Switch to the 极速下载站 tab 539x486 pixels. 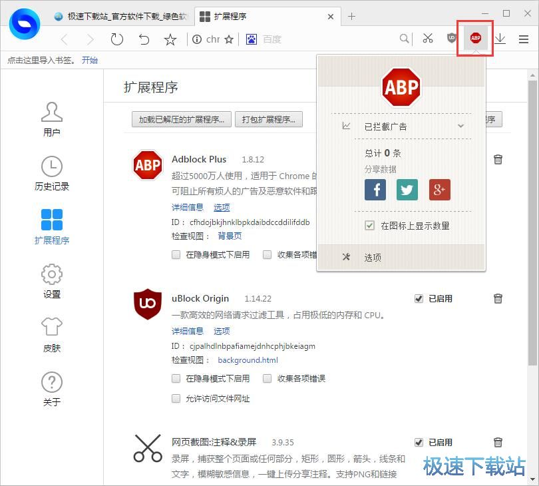(x=121, y=16)
